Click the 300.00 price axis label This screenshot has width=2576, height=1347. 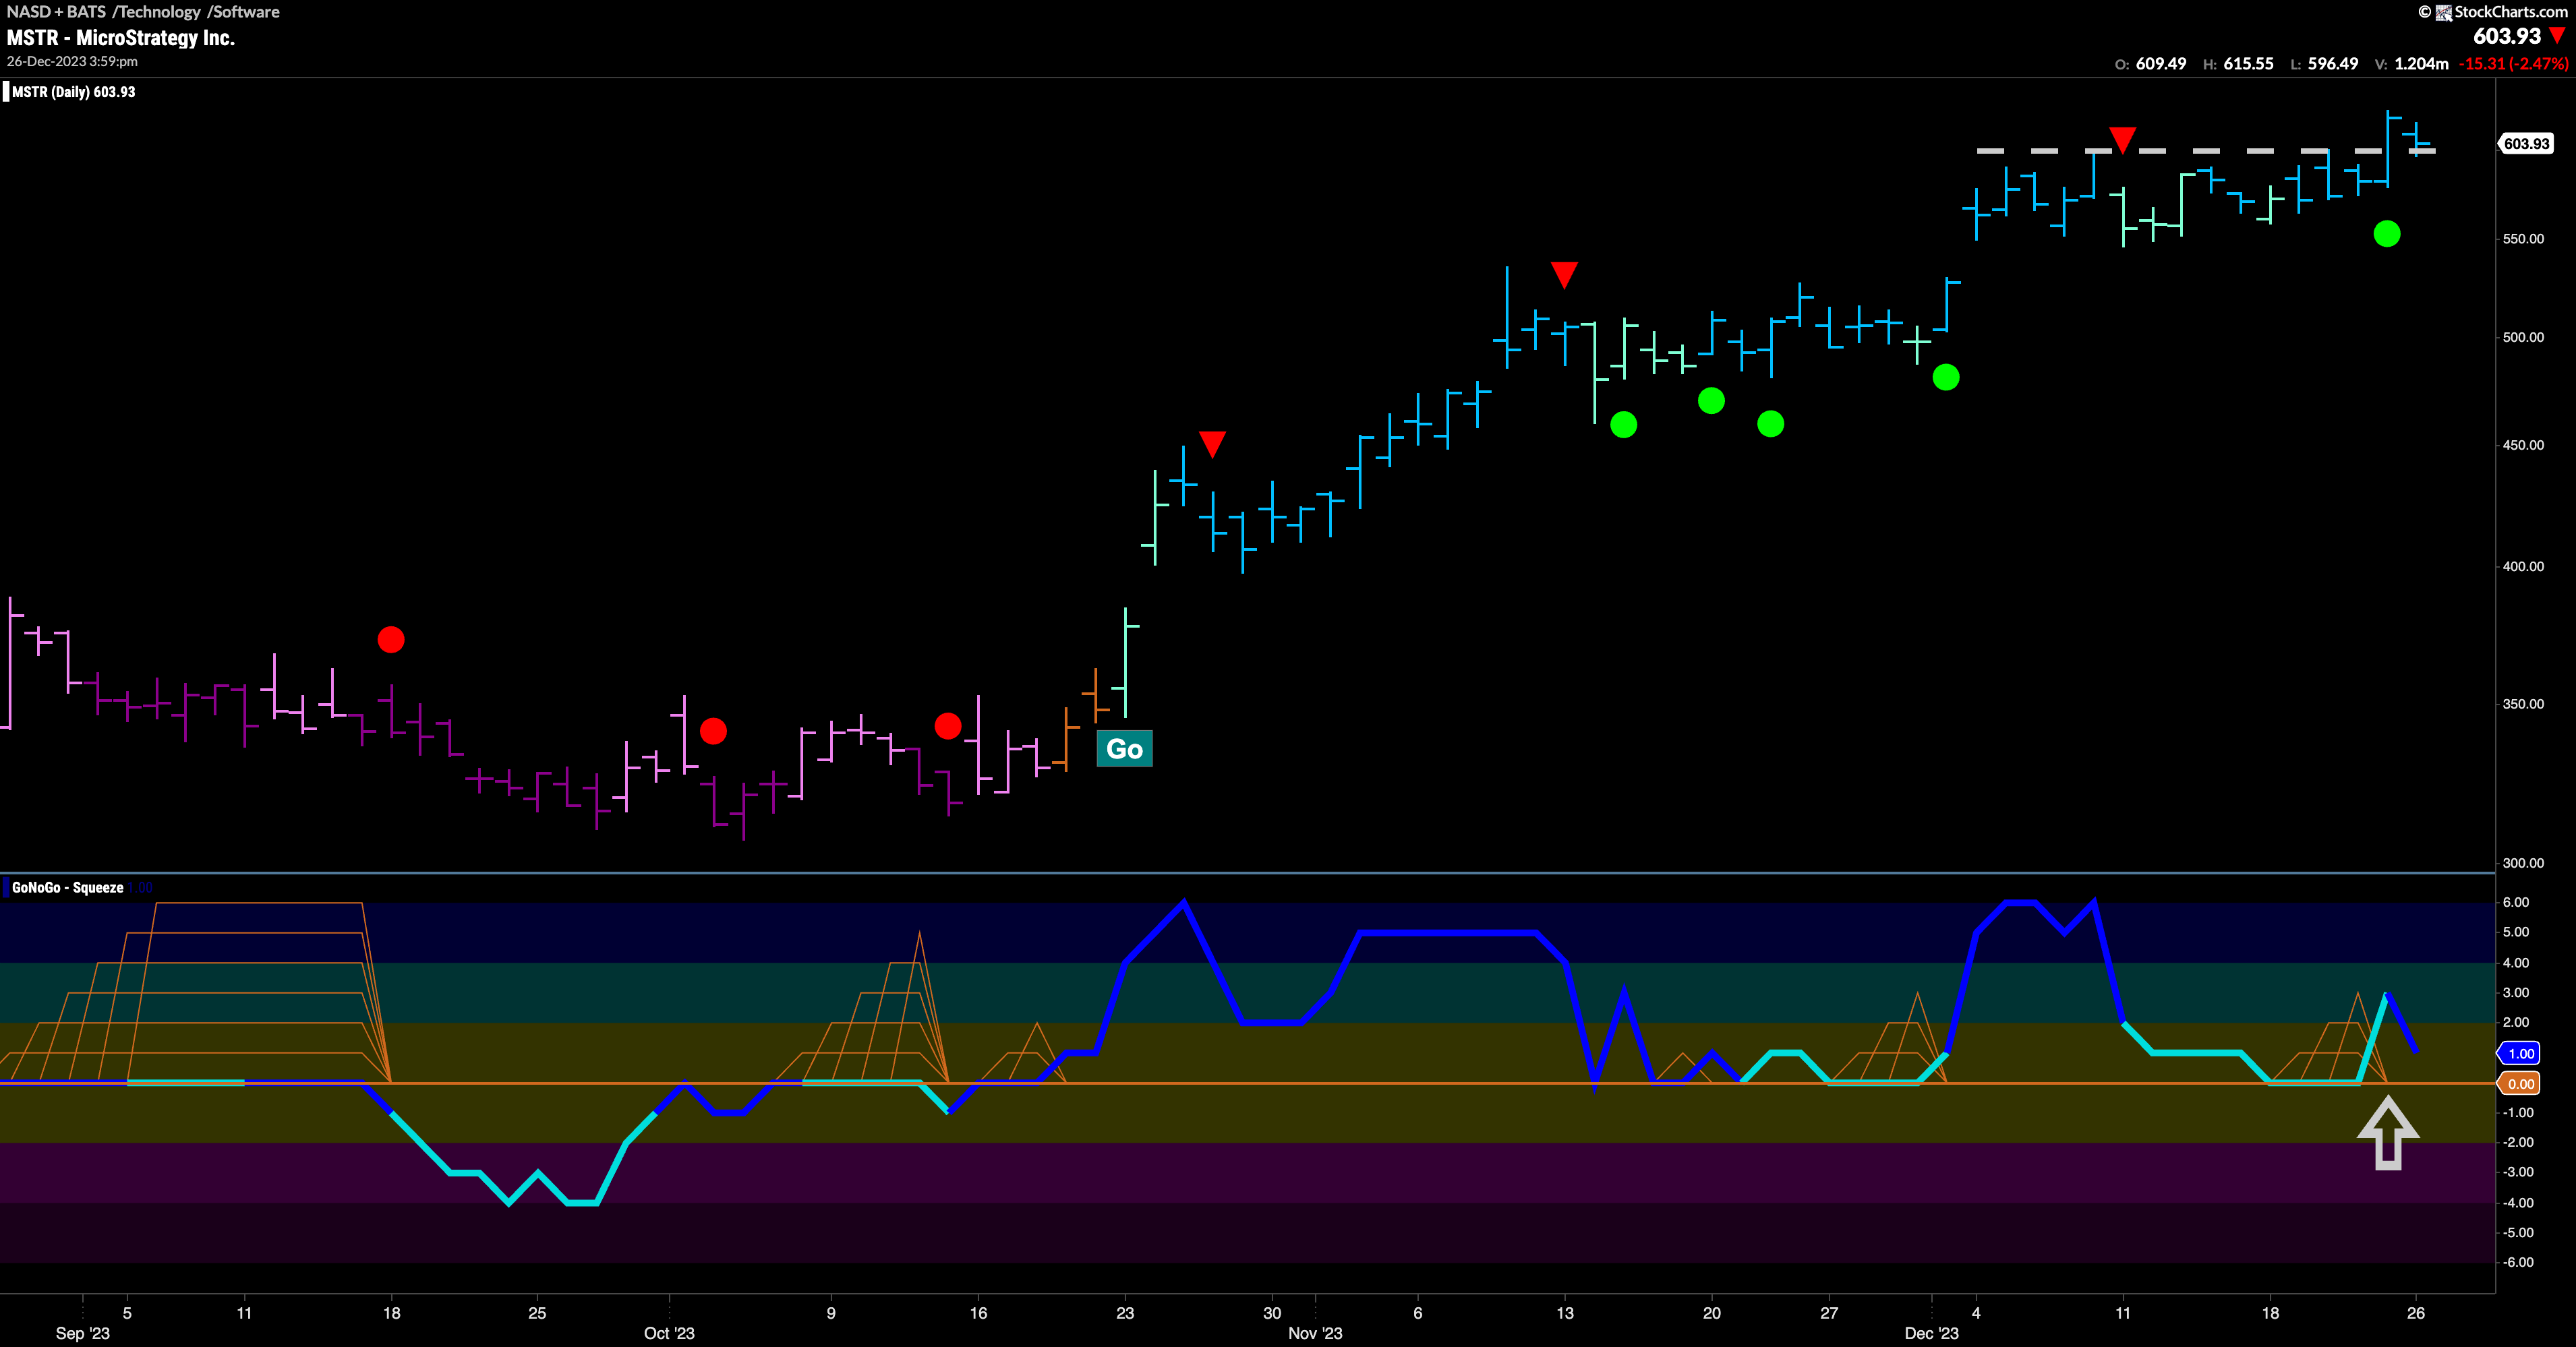pos(2523,863)
